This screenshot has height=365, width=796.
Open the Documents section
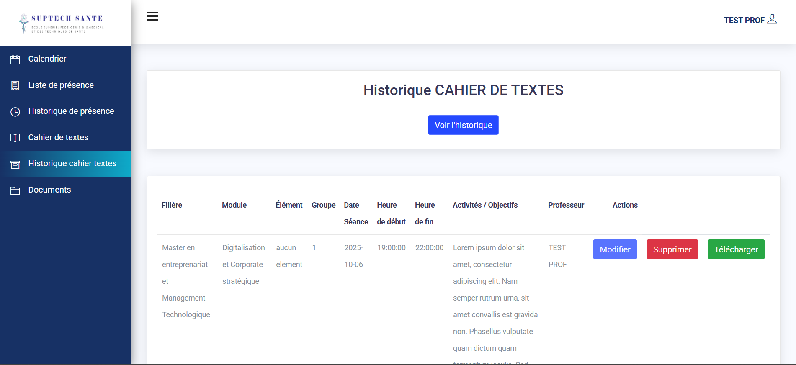[49, 190]
